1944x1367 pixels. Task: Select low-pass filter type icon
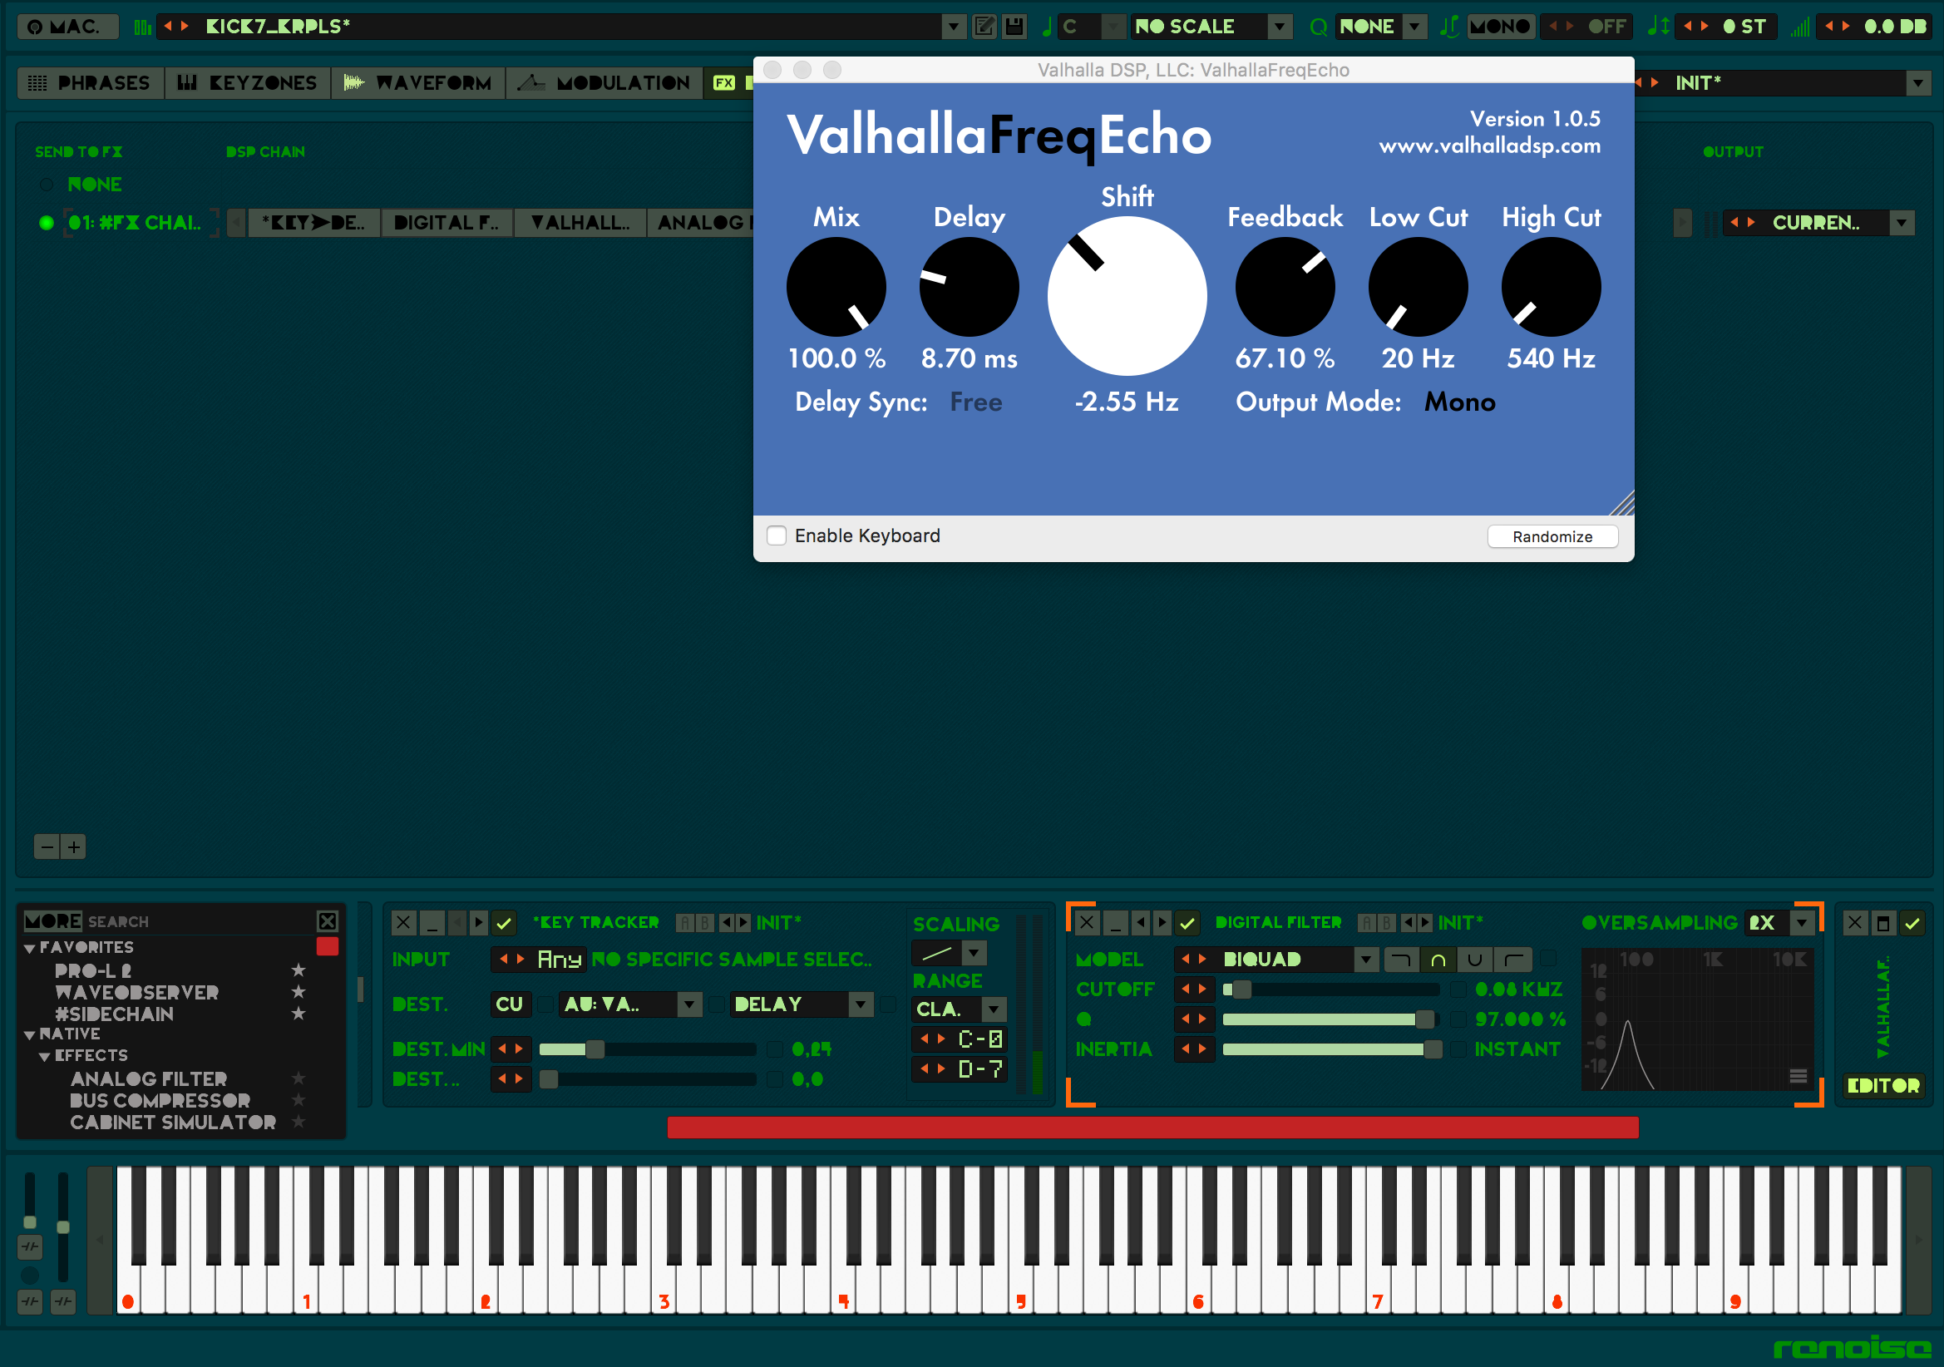point(1400,960)
